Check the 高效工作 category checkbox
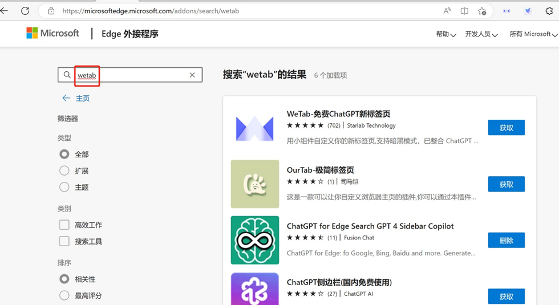 pos(64,225)
